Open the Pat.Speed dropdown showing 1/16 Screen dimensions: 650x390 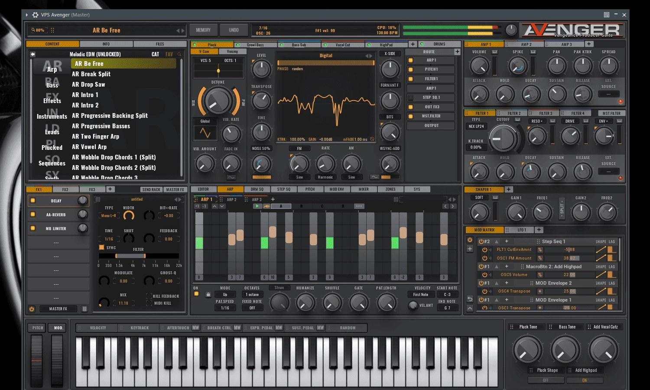pyautogui.click(x=225, y=308)
